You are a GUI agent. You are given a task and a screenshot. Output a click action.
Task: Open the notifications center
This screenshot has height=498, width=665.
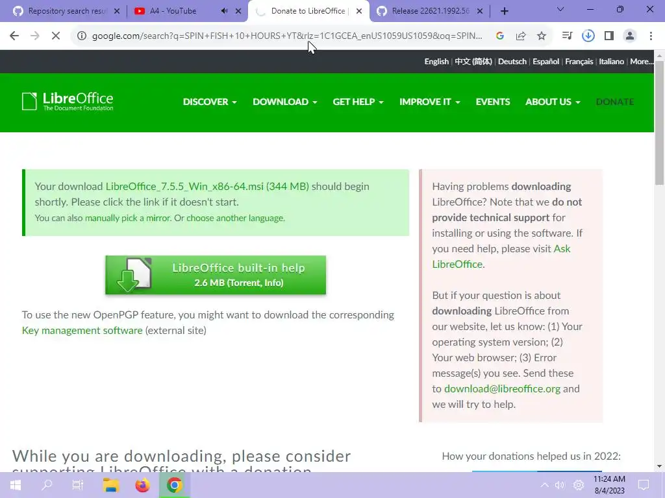[644, 485]
